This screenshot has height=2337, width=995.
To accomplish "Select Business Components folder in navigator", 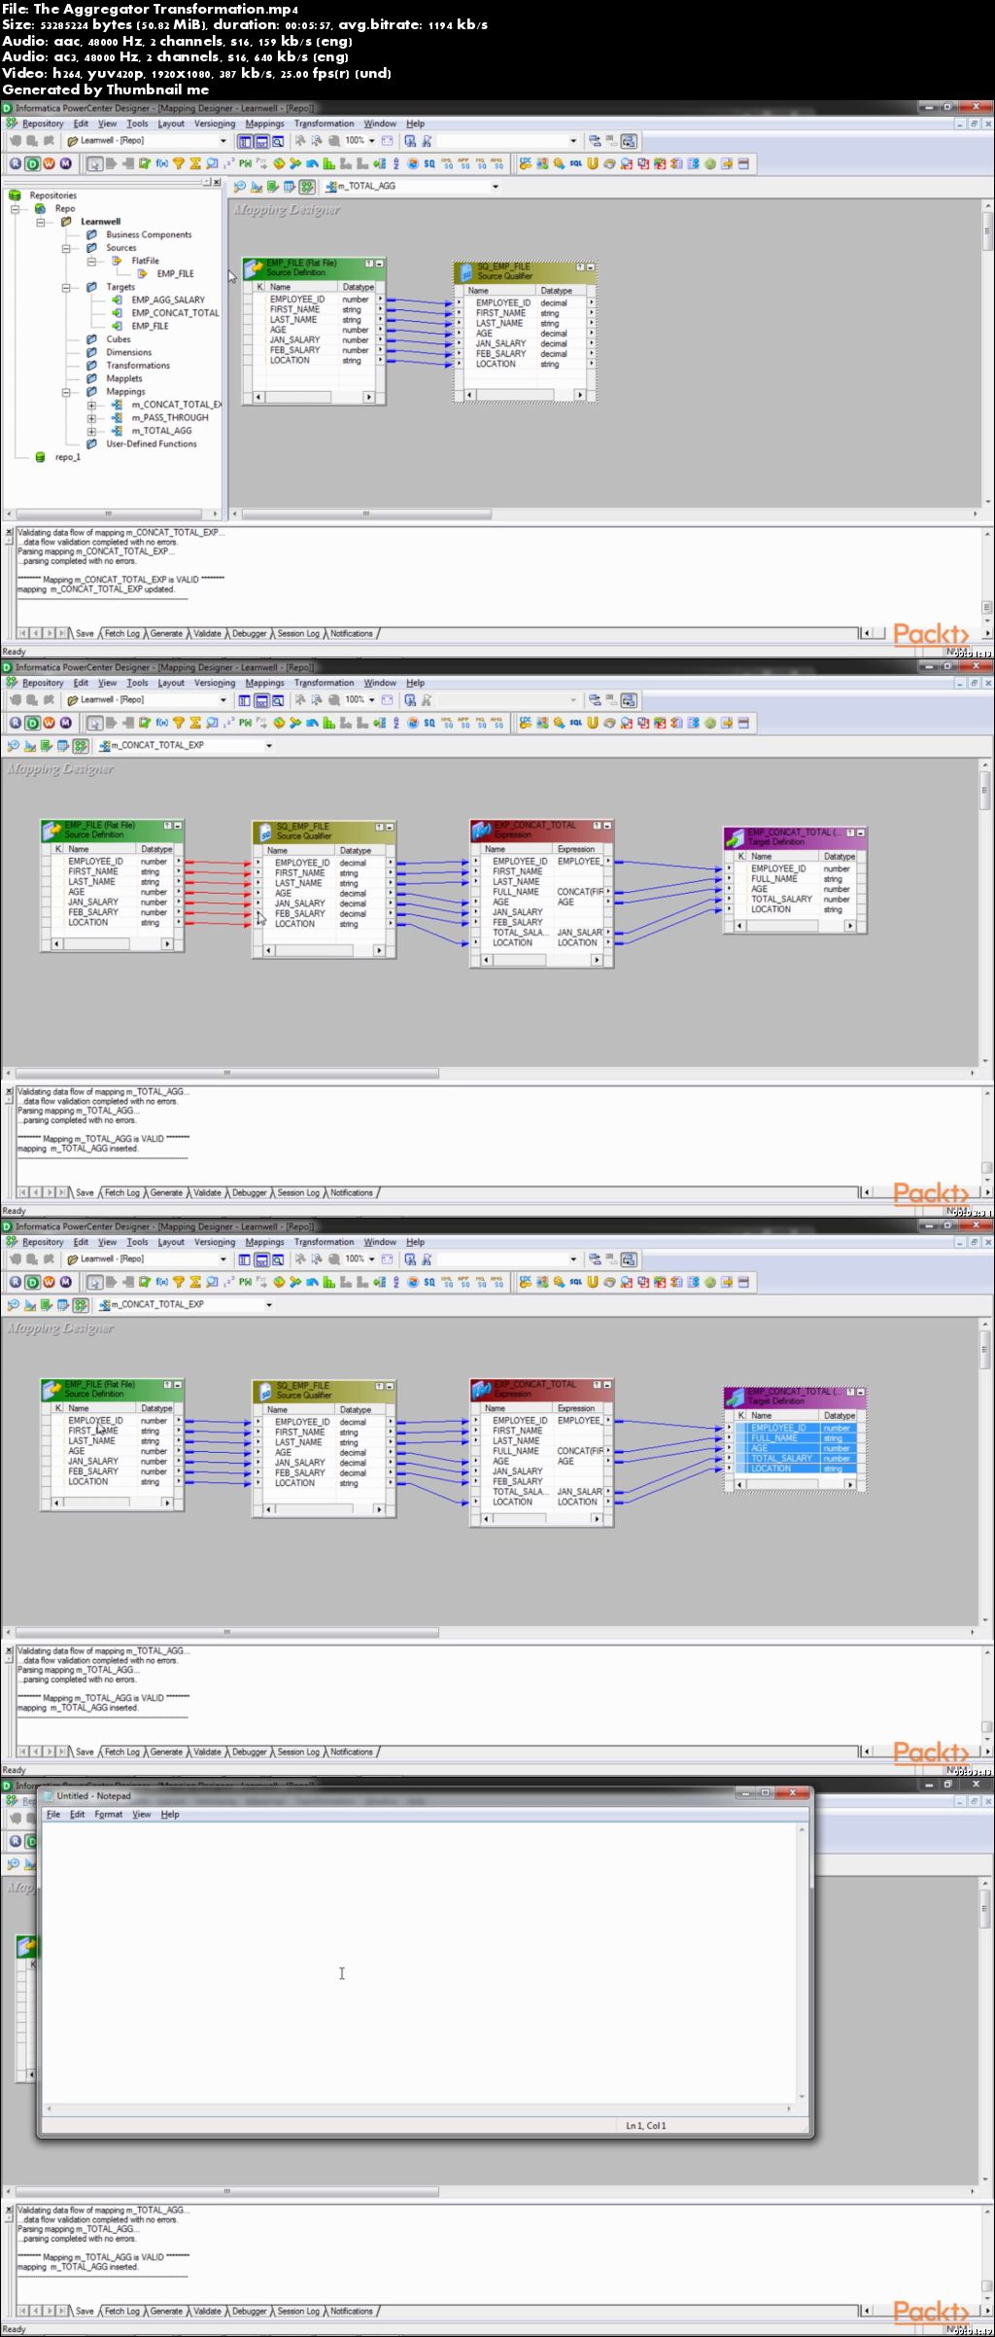I will 149,234.
